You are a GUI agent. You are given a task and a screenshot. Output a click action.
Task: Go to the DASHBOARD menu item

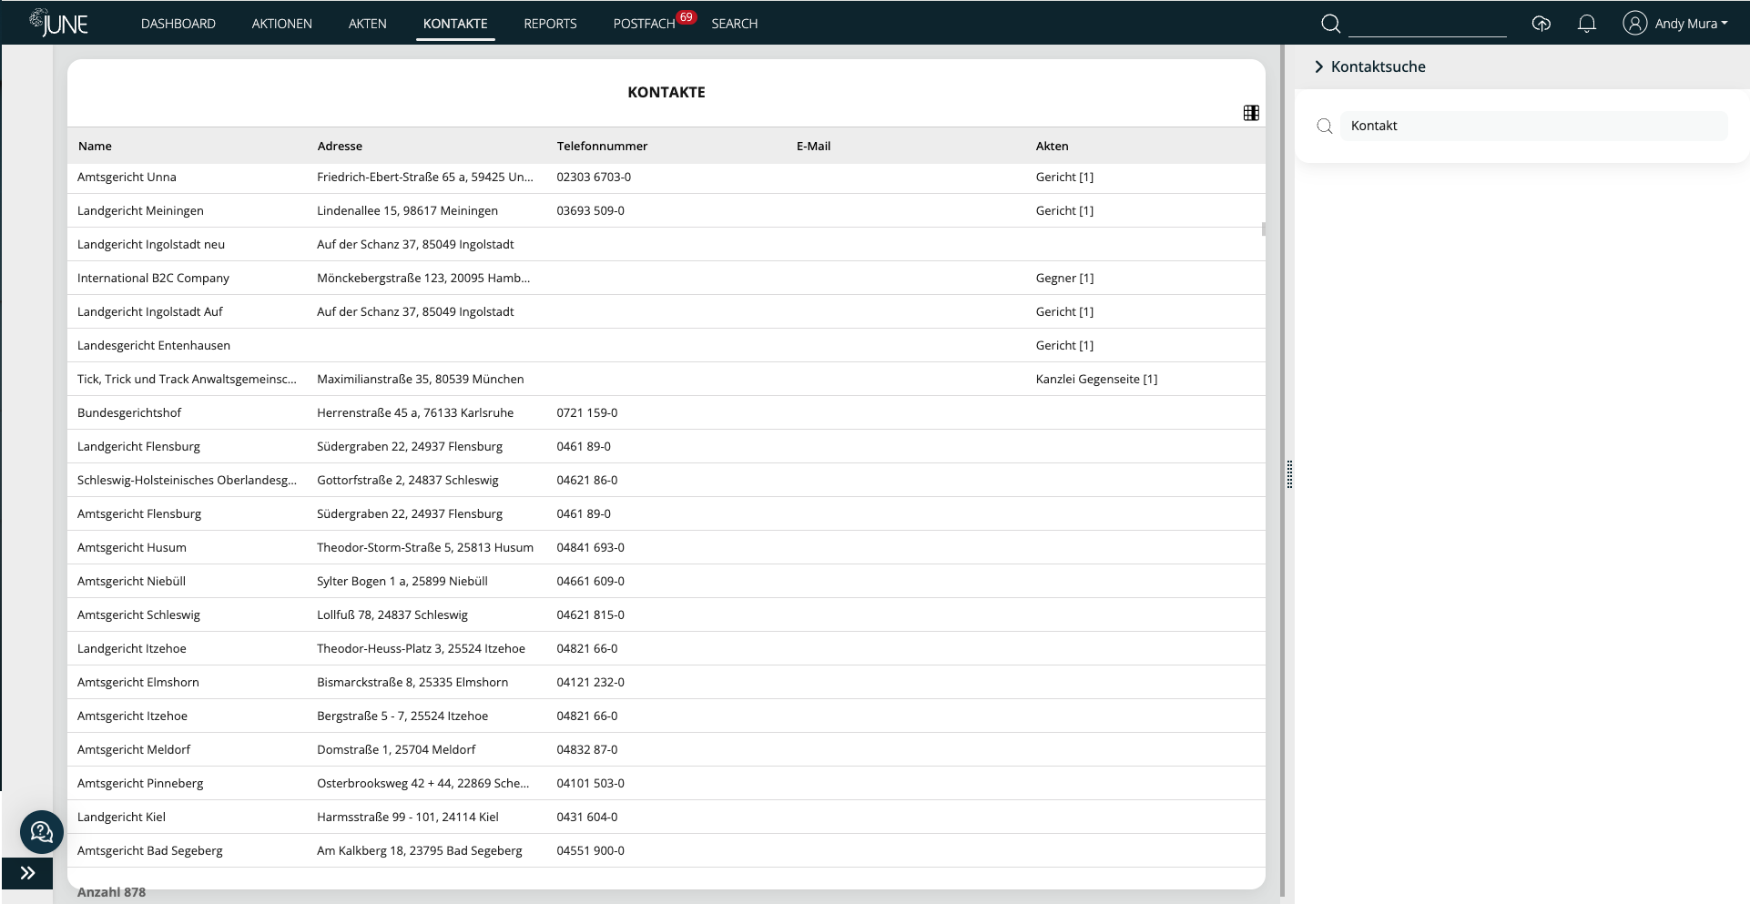tap(178, 24)
